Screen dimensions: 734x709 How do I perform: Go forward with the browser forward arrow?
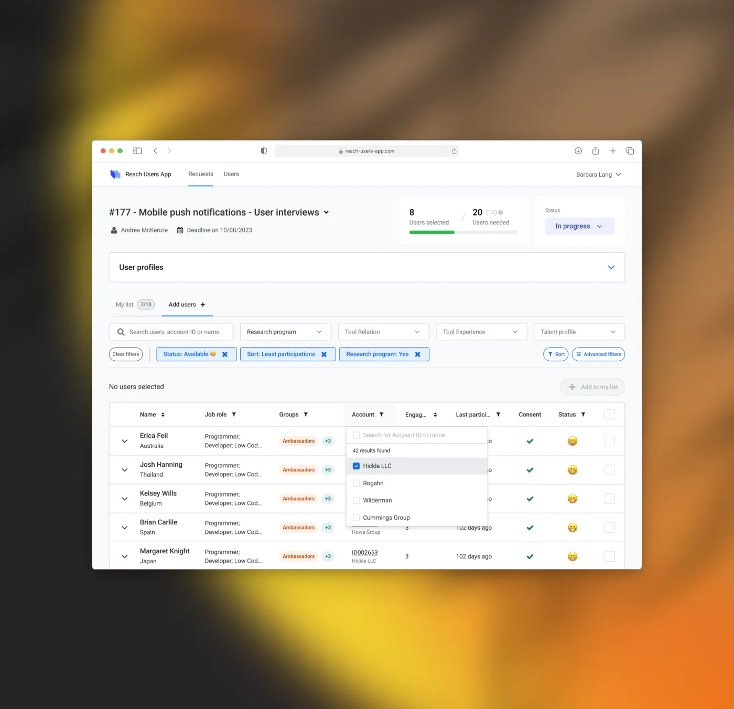tap(169, 151)
